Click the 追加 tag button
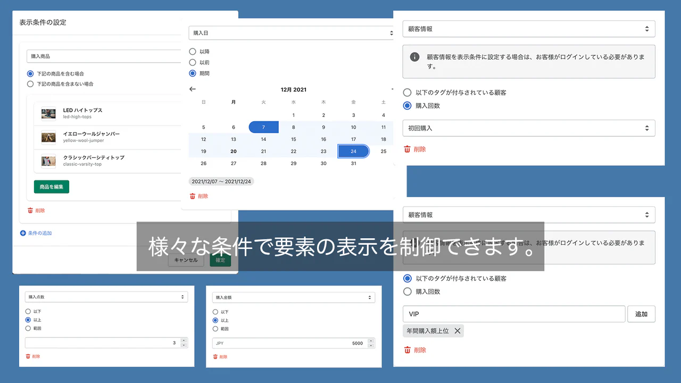Image resolution: width=681 pixels, height=383 pixels. click(641, 314)
